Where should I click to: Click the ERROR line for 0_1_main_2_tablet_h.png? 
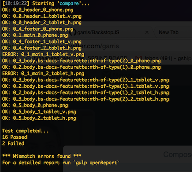pos(43,73)
